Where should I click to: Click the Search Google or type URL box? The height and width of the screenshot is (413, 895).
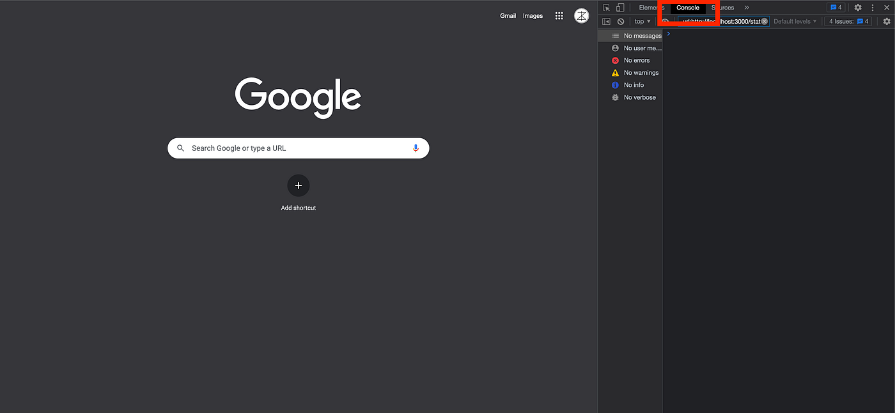[x=299, y=148]
